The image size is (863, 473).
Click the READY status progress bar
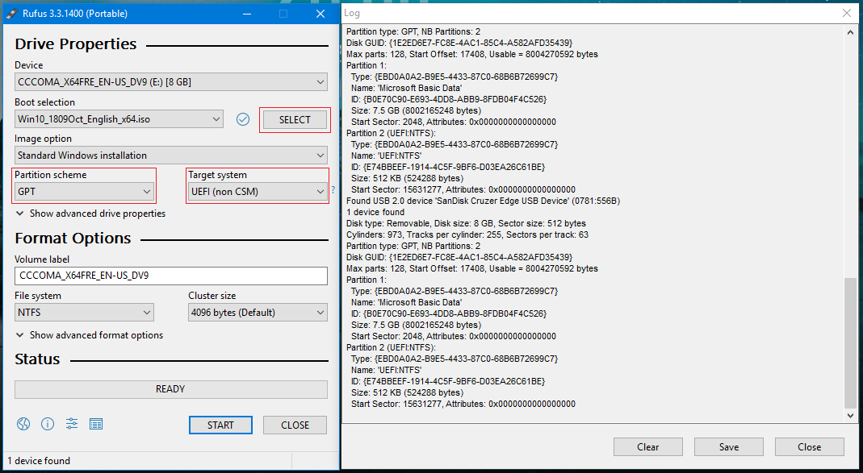pyautogui.click(x=171, y=389)
